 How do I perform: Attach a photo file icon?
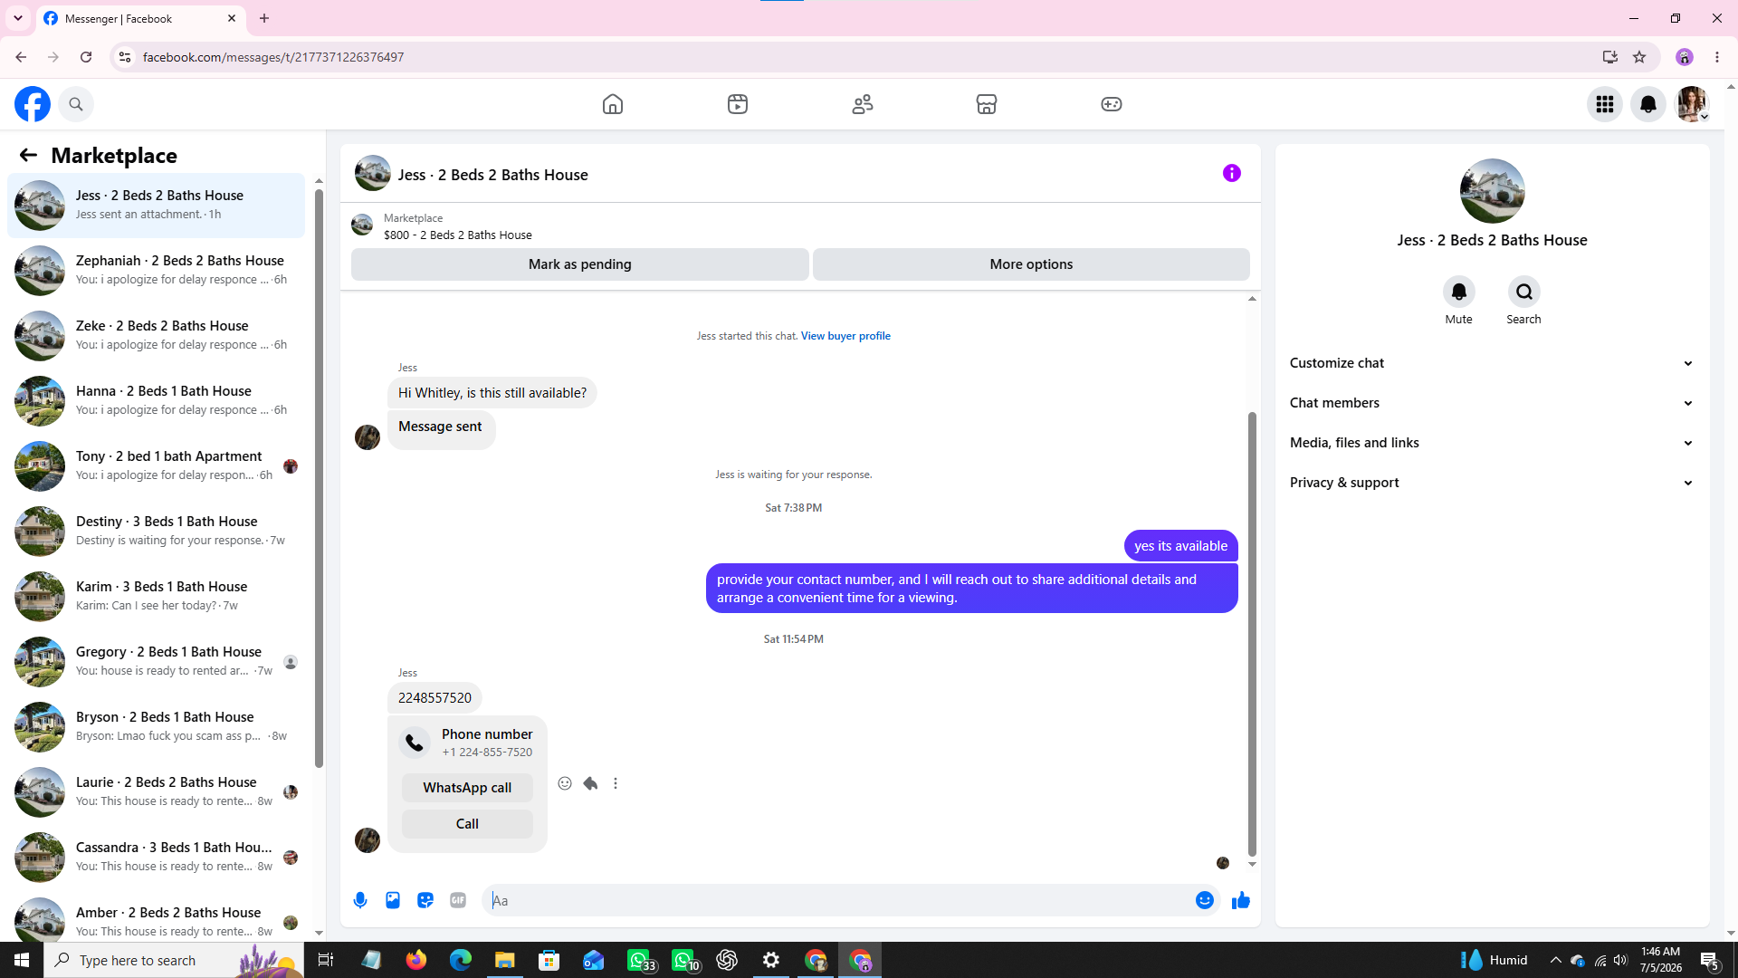click(x=393, y=900)
